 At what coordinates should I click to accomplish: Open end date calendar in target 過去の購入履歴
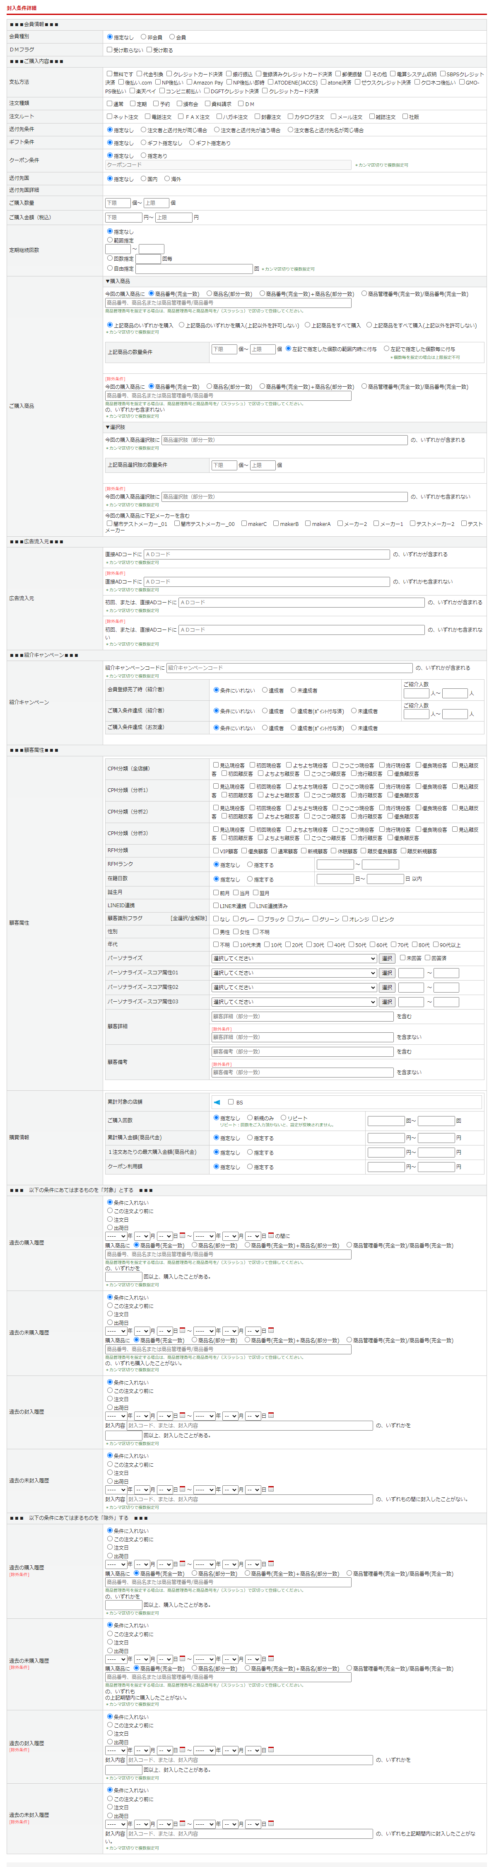(x=271, y=1236)
